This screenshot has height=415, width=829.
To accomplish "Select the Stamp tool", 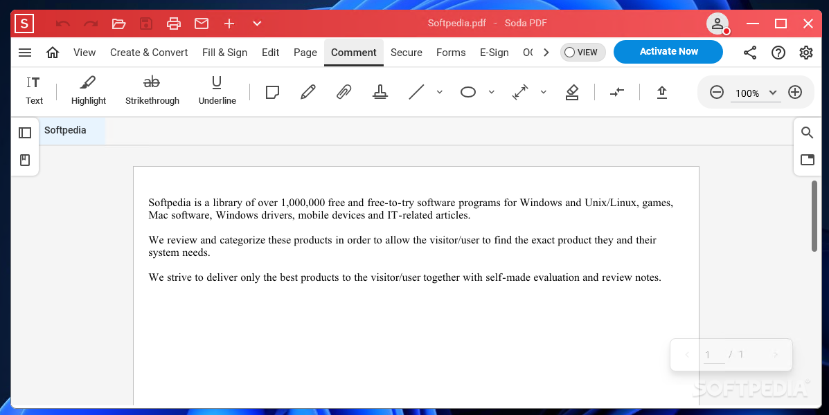I will [380, 93].
